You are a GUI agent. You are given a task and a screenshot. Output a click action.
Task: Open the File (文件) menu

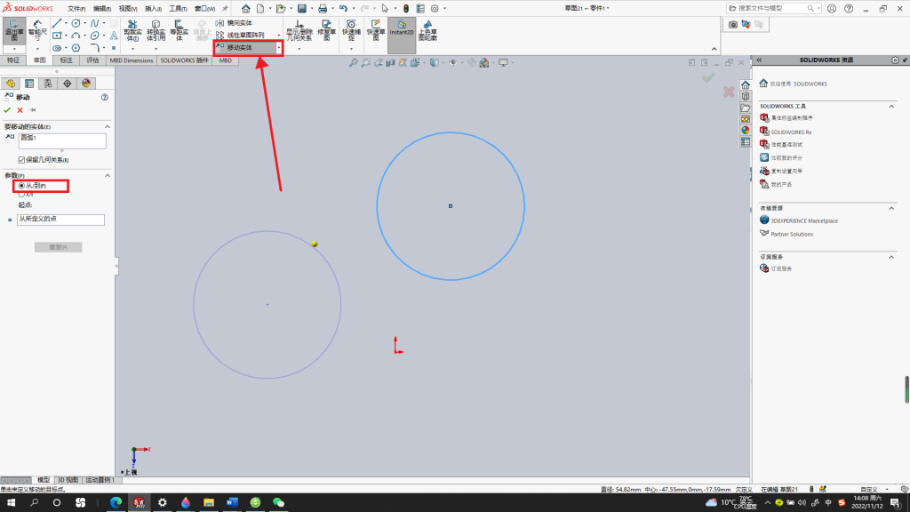point(76,9)
